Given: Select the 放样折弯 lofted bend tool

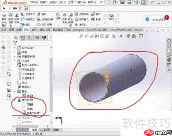Looking at the screenshot, I should pyautogui.click(x=17, y=19).
